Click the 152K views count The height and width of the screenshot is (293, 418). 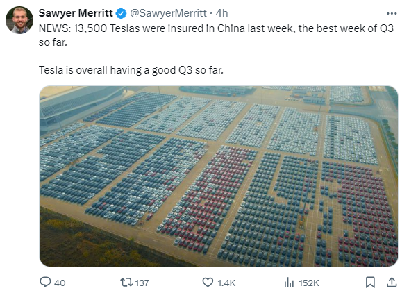309,283
